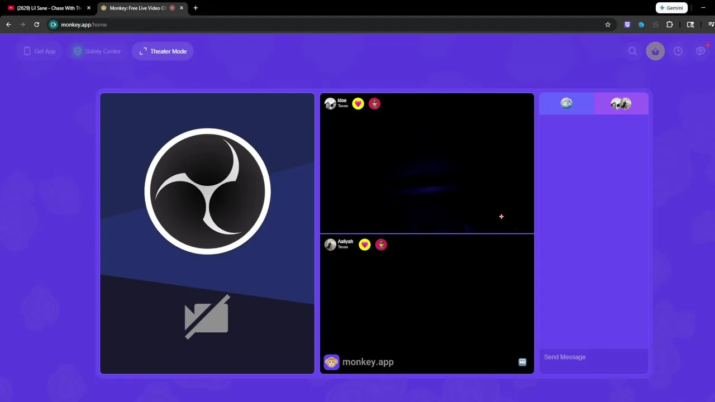The height and width of the screenshot is (402, 715).
Task: Bookmark this page with the star
Action: tap(608, 25)
